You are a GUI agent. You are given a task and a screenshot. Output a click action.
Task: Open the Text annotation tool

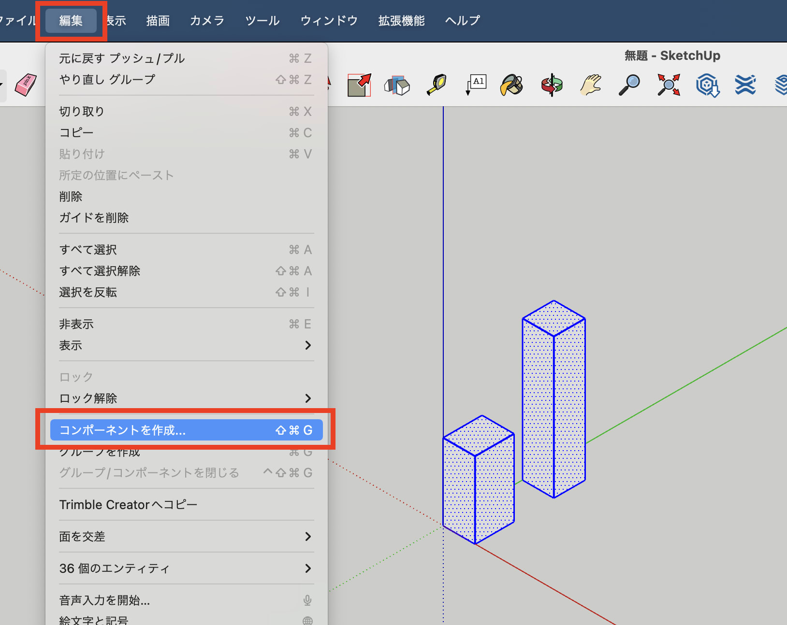(475, 85)
